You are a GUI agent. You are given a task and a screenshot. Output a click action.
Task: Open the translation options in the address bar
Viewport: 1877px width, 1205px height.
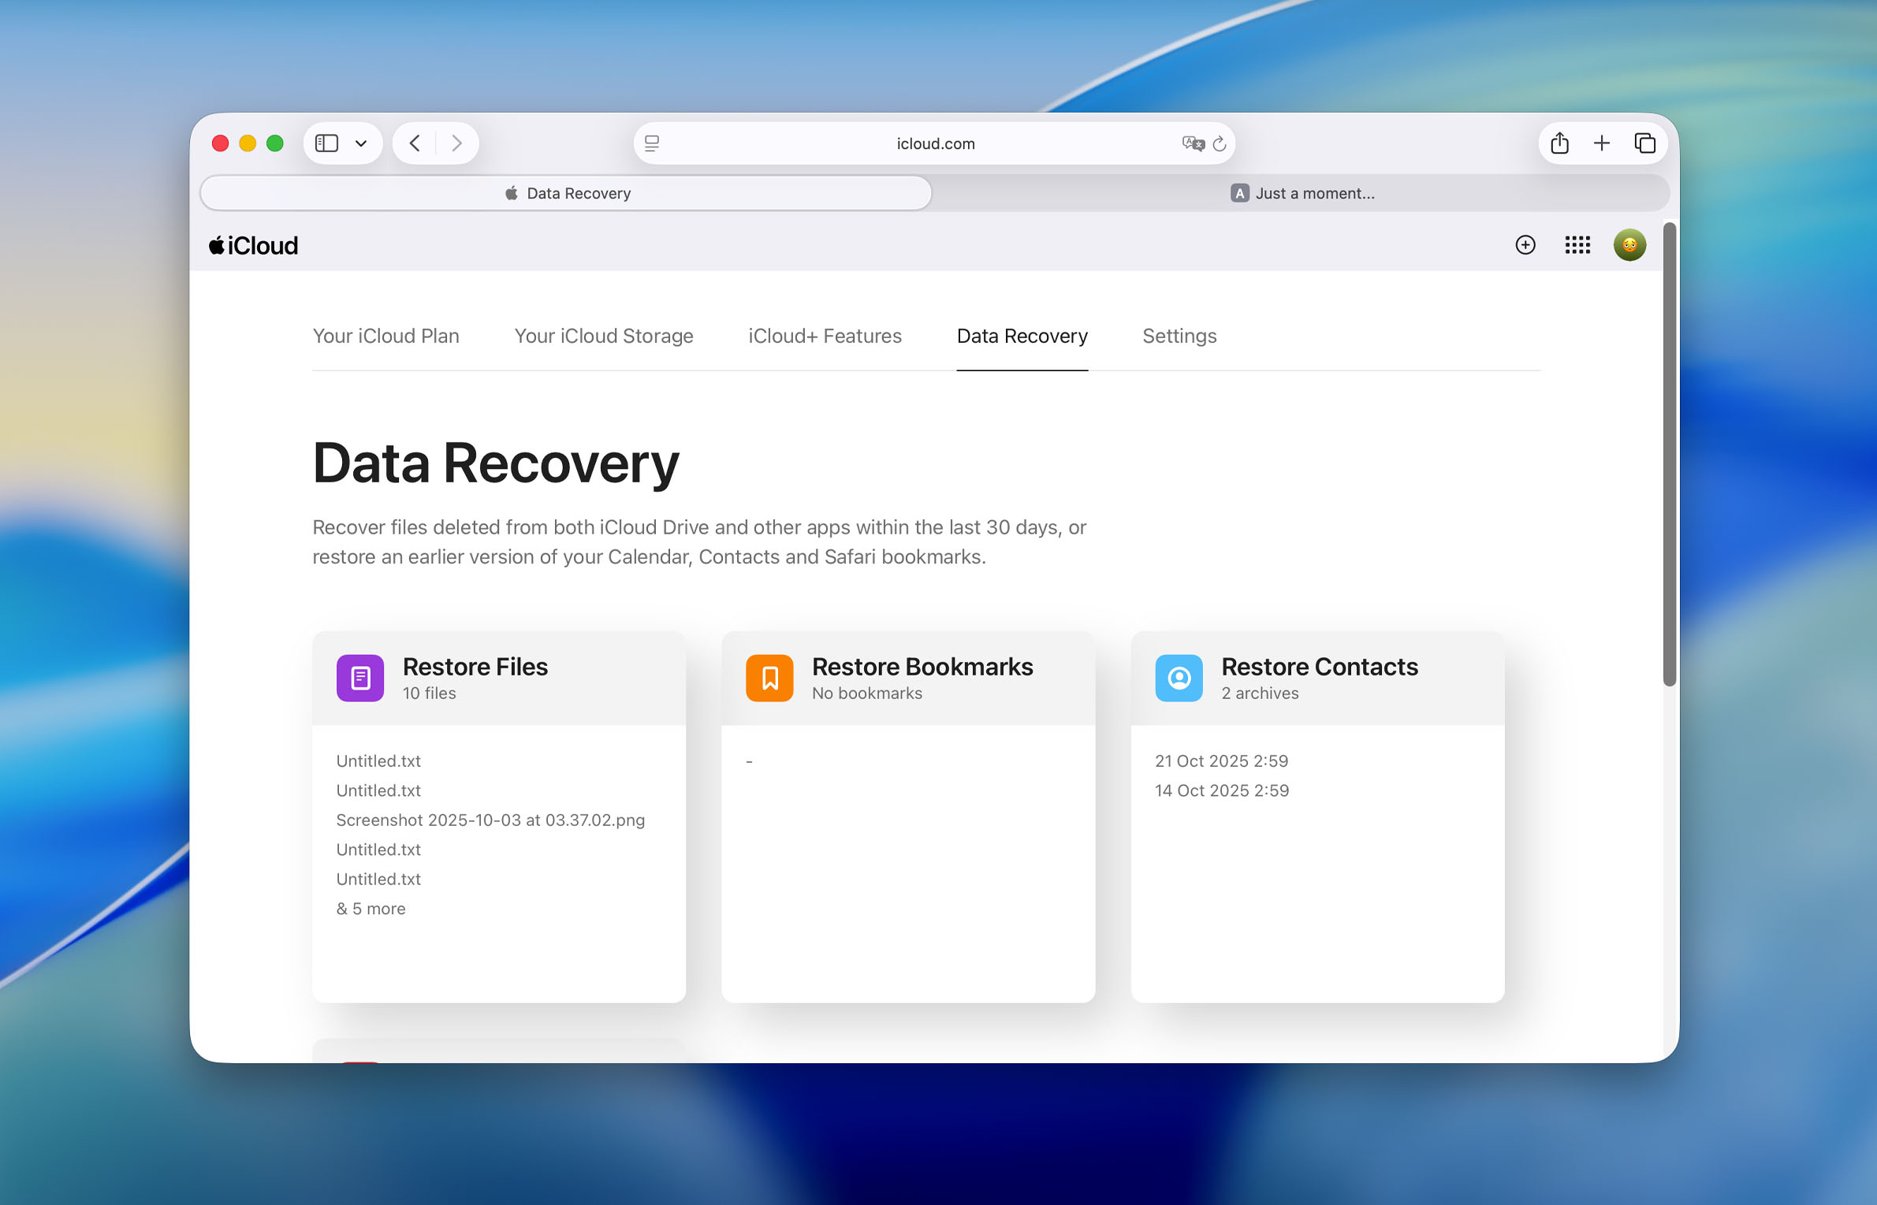tap(1192, 143)
